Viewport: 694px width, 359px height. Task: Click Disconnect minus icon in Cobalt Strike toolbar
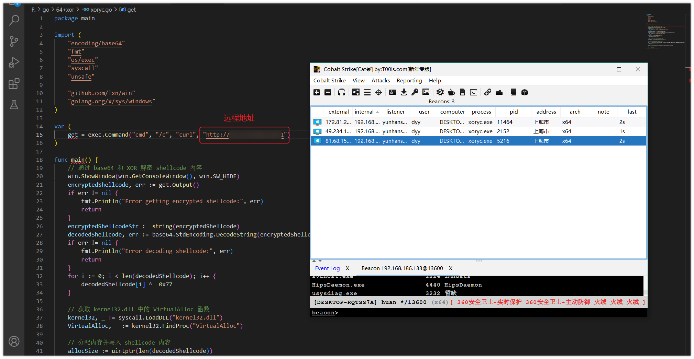(x=328, y=92)
